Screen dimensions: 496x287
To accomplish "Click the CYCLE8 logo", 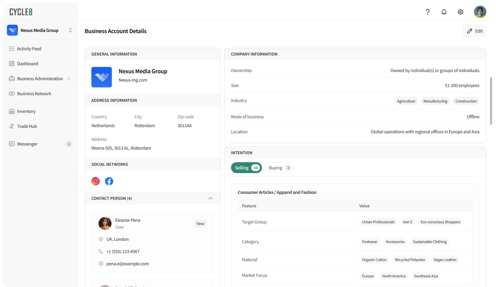I will coord(21,12).
